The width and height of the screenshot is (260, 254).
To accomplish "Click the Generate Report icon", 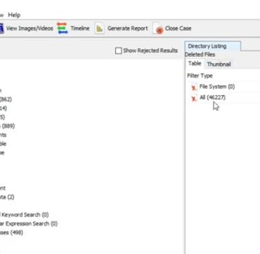I will (x=100, y=28).
